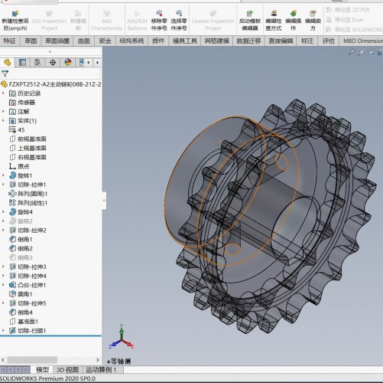Click the New Inspection Project (新建检查项目) icon
Viewport: 383px width, 383px height.
tap(15, 13)
